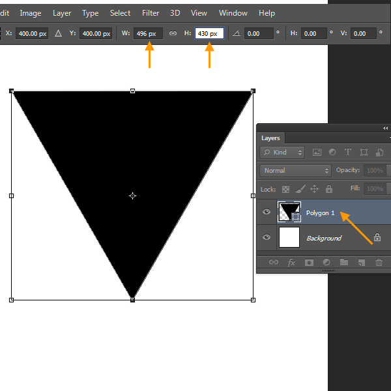The height and width of the screenshot is (391, 391).
Task: Click the link layers icon in Layers panel
Action: [x=274, y=263]
